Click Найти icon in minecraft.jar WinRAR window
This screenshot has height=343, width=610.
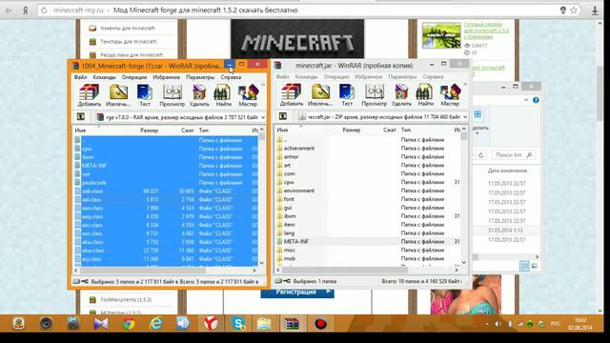426,95
